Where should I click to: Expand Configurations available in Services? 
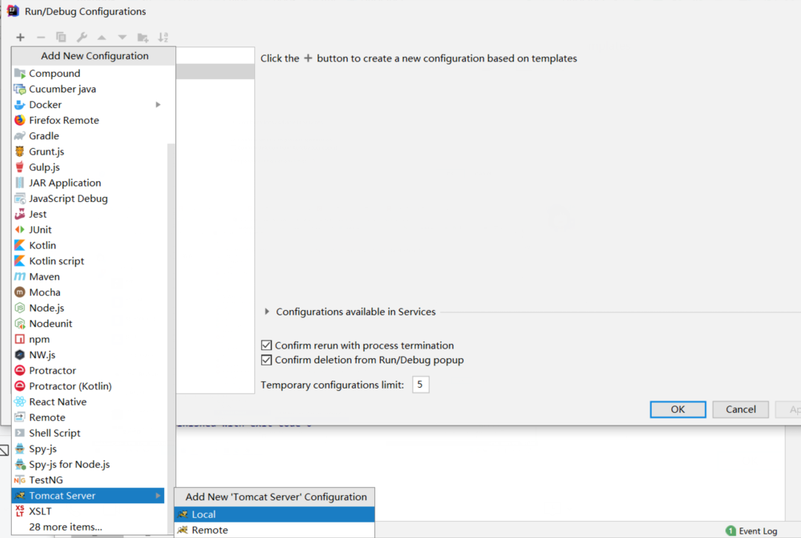267,312
